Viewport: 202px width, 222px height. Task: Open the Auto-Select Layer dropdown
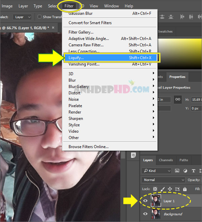23,17
